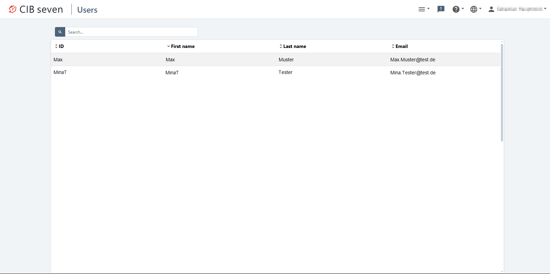This screenshot has width=550, height=274.
Task: Click the Max.Muster@test.de email cell
Action: (413, 60)
